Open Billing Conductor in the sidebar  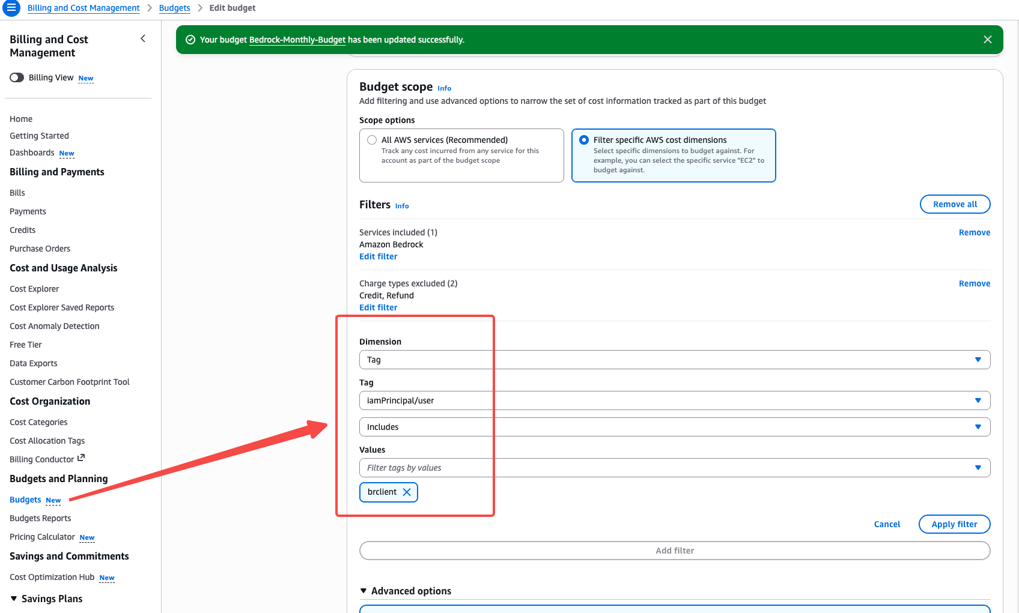42,459
